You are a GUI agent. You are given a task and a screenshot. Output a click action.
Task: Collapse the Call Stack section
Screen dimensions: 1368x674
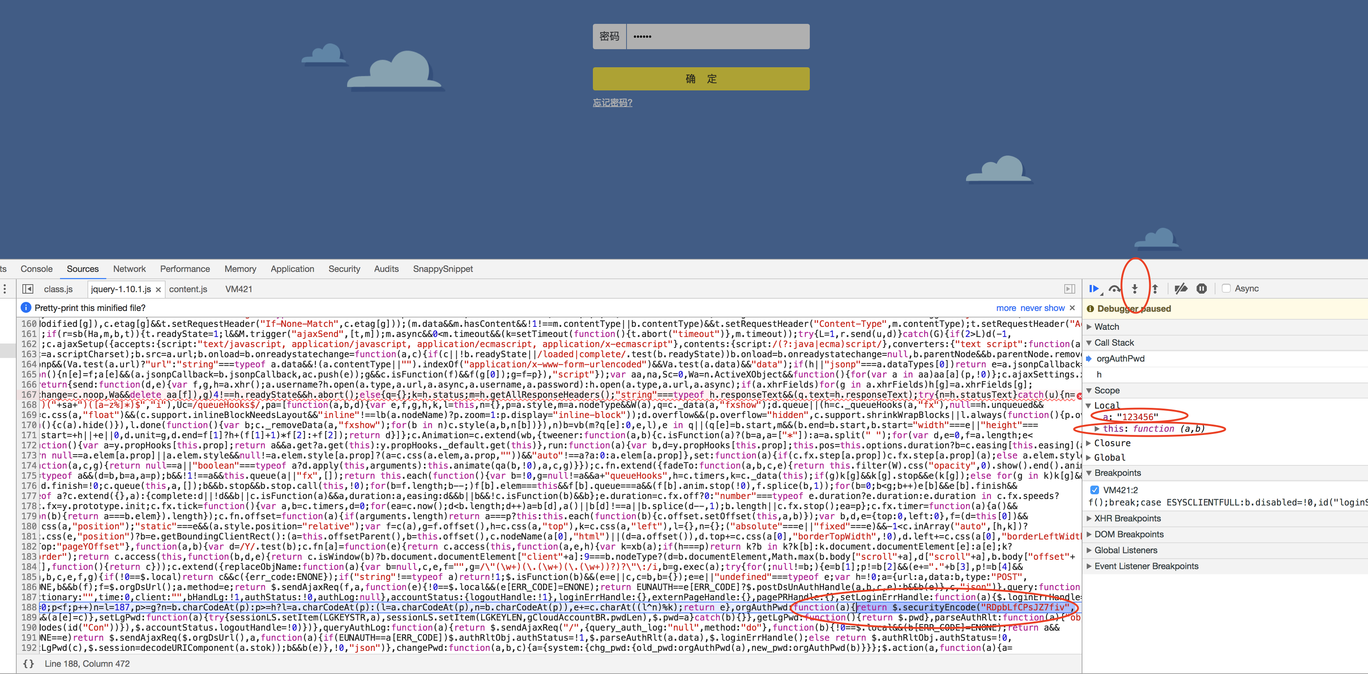point(1113,342)
